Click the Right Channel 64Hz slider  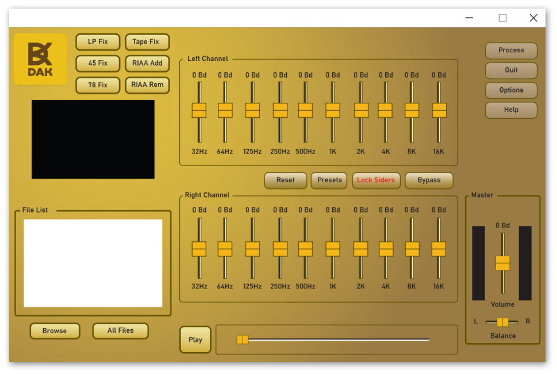(225, 249)
